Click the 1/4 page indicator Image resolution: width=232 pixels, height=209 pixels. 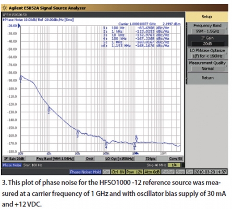(174, 165)
